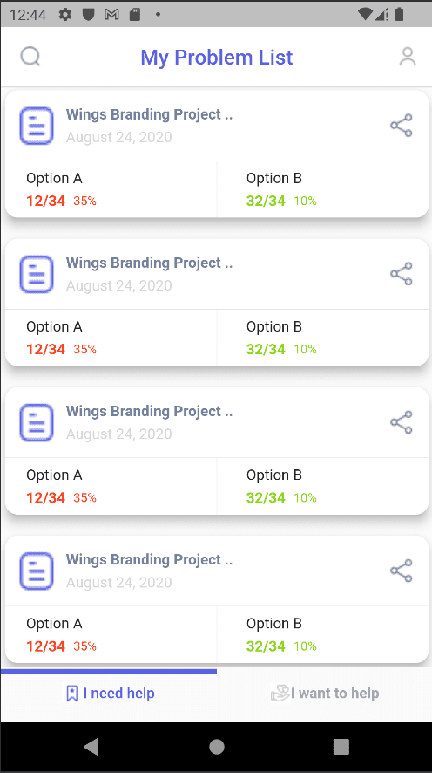
Task: Select Option B on the fourth card
Action: point(323,634)
